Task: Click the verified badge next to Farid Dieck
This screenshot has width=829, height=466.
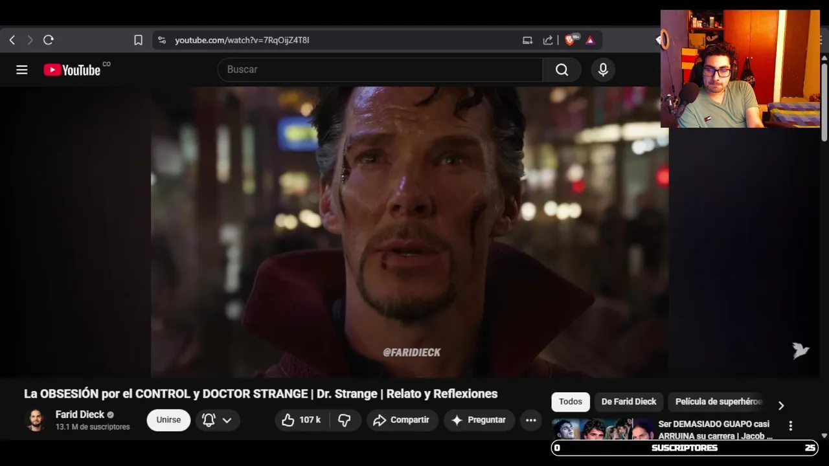Action: click(110, 415)
